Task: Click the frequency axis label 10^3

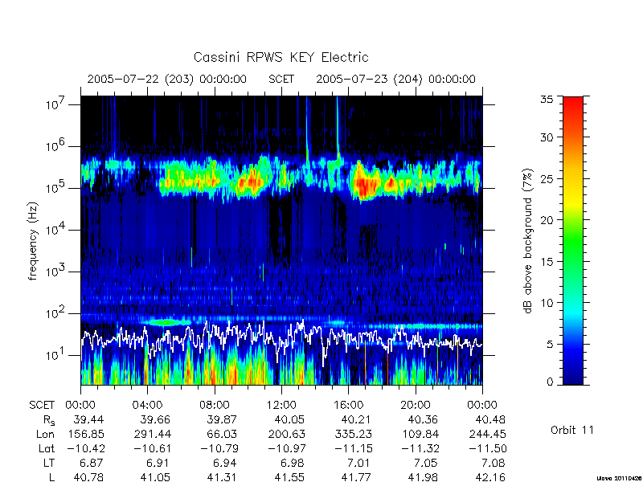Action: pyautogui.click(x=55, y=272)
